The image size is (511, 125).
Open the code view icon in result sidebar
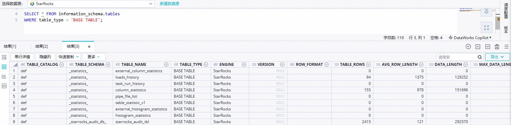[x=4, y=86]
